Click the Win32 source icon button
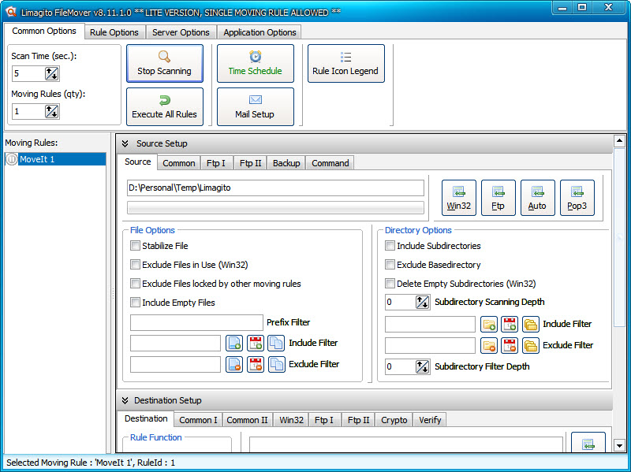The image size is (631, 472). point(458,197)
